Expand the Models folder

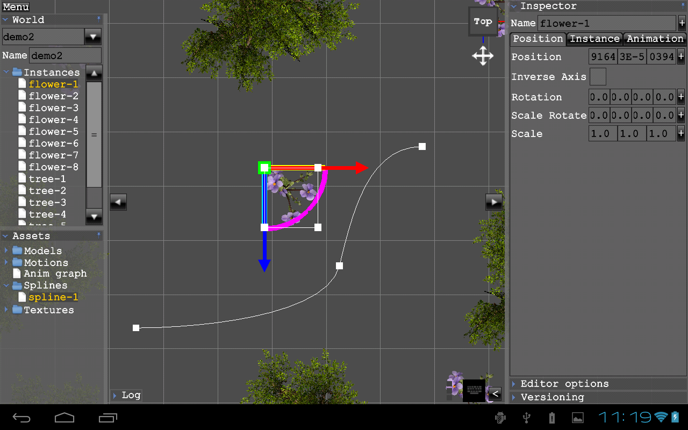click(x=7, y=250)
